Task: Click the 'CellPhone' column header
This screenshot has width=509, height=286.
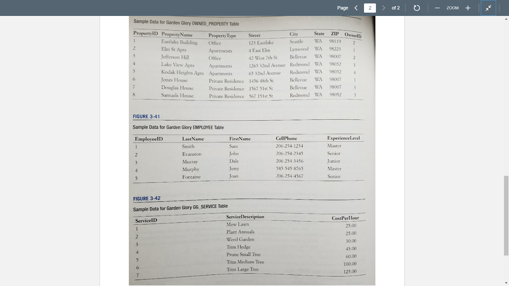Action: tap(286, 138)
